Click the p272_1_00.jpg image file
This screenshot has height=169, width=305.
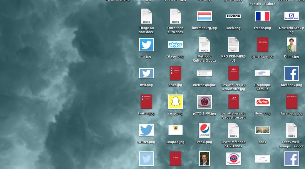[204, 102]
